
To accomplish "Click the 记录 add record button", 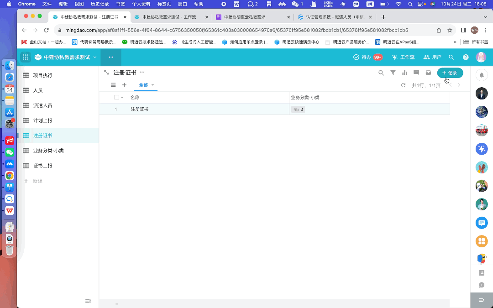I will click(450, 73).
